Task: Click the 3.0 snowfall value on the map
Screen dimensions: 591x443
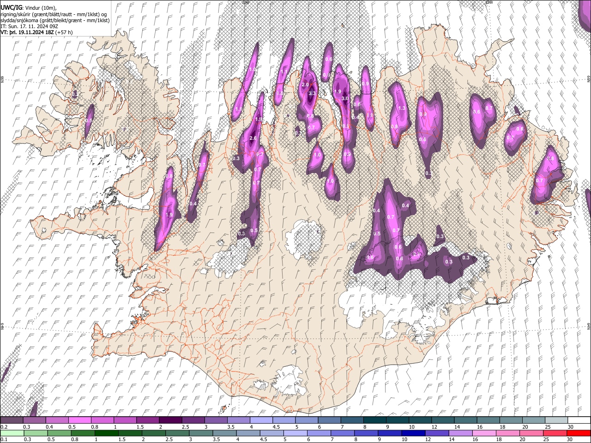Action: click(x=344, y=99)
